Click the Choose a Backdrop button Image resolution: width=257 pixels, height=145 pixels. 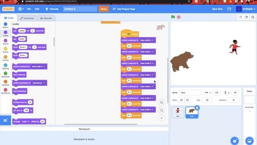pyautogui.click(x=249, y=141)
